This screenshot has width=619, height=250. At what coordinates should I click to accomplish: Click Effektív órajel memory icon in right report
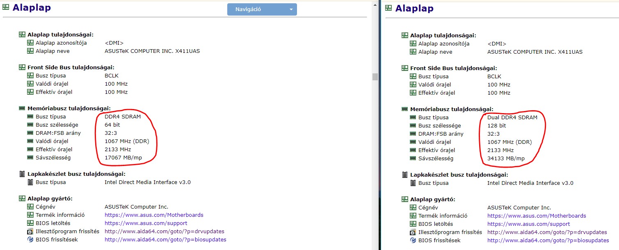click(413, 150)
